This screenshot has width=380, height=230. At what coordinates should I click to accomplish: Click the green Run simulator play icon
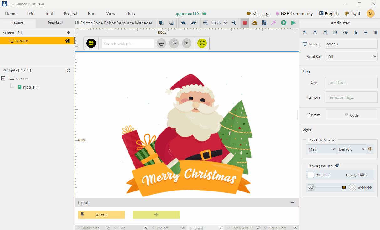click(x=293, y=23)
